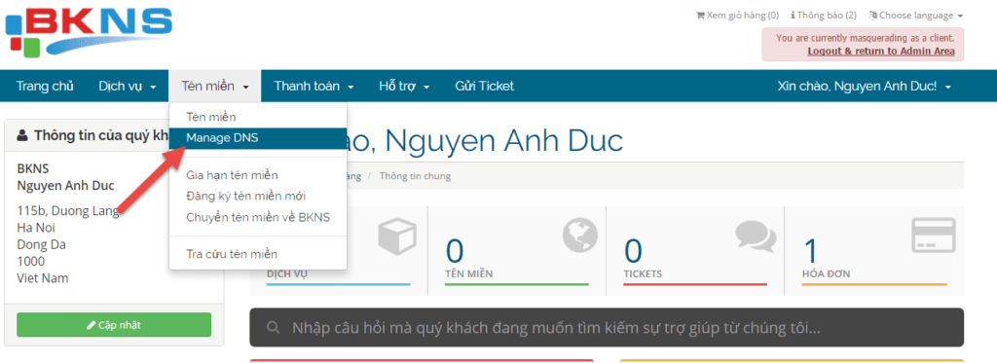Click the shopping cart icon
The height and width of the screenshot is (363, 997).
coord(700,16)
